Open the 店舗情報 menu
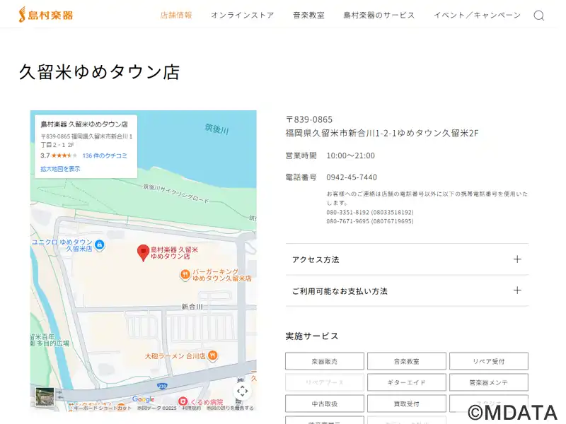The height and width of the screenshot is (424, 566). coord(176,16)
